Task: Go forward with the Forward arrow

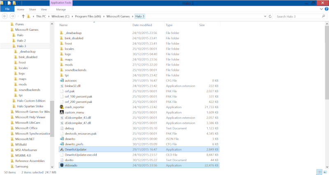Action: click(x=12, y=16)
